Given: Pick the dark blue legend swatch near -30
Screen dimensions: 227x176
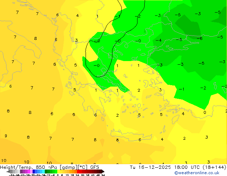Looking at the screenshot, I should click(x=34, y=171).
